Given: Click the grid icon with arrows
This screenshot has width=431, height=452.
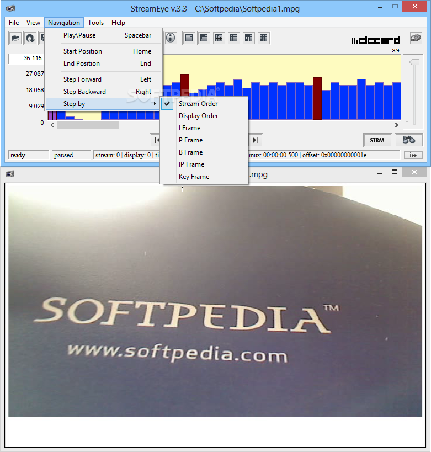Looking at the screenshot, I should point(219,38).
